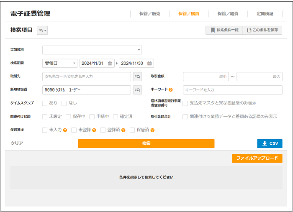Check 登録済 progress checkbox

pyautogui.click(x=103, y=130)
